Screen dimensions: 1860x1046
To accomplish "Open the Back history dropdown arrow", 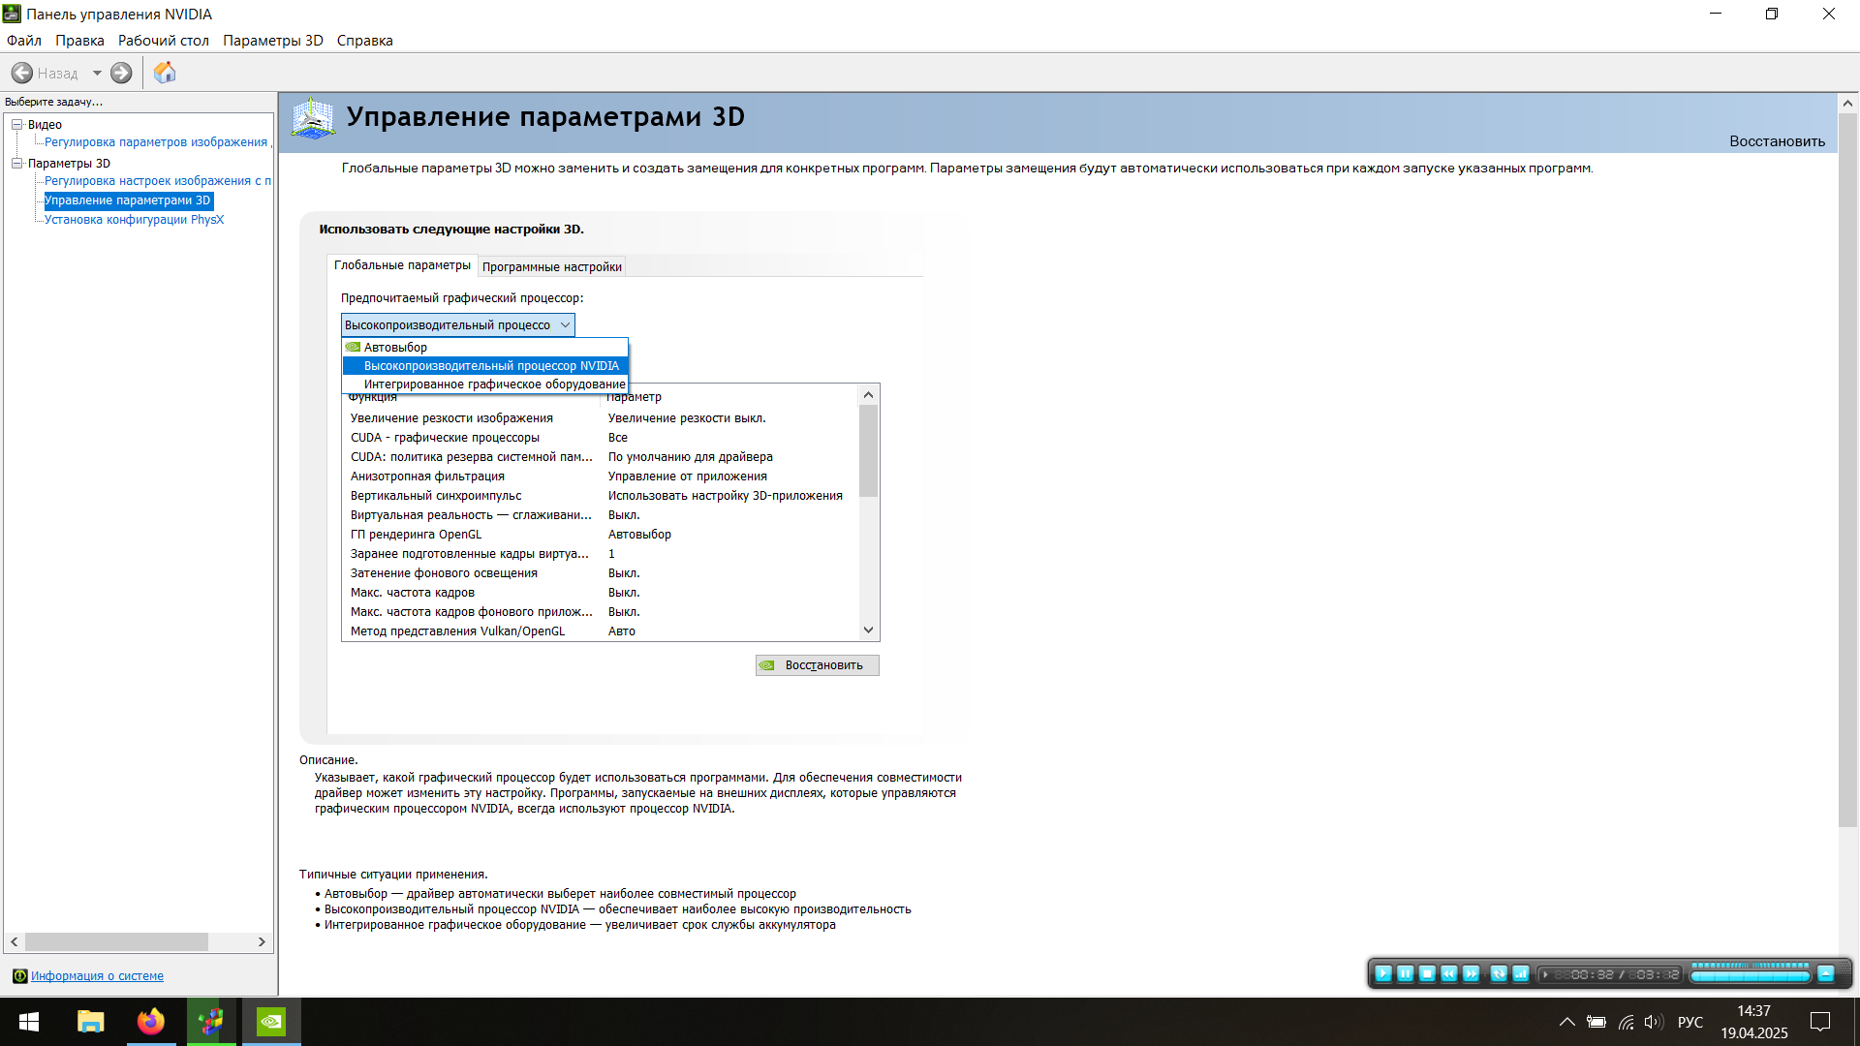I will point(97,73).
